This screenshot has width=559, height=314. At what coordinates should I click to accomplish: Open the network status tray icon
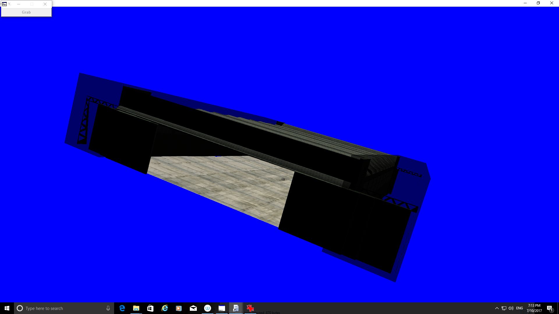pos(504,308)
